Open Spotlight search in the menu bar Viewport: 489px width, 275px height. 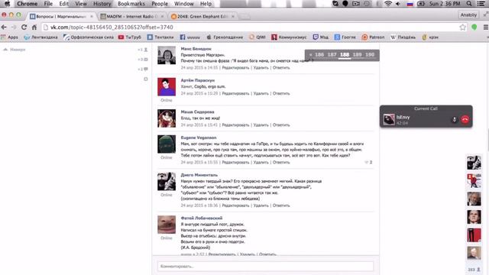tap(469, 4)
